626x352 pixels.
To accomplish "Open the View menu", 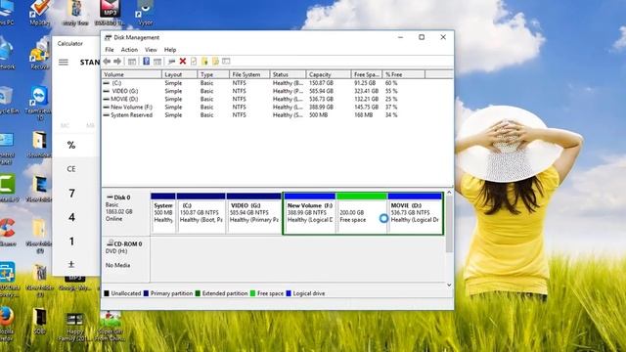I will pos(151,50).
